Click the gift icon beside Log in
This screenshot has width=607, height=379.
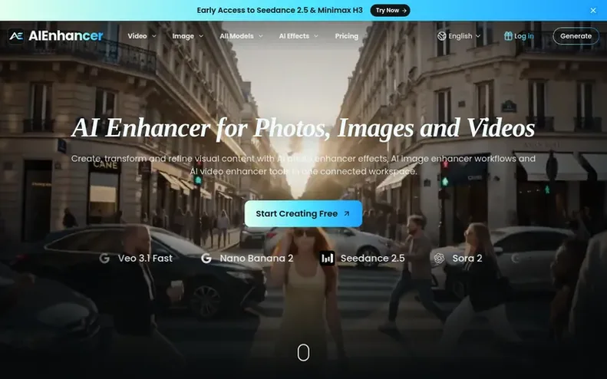pyautogui.click(x=508, y=36)
